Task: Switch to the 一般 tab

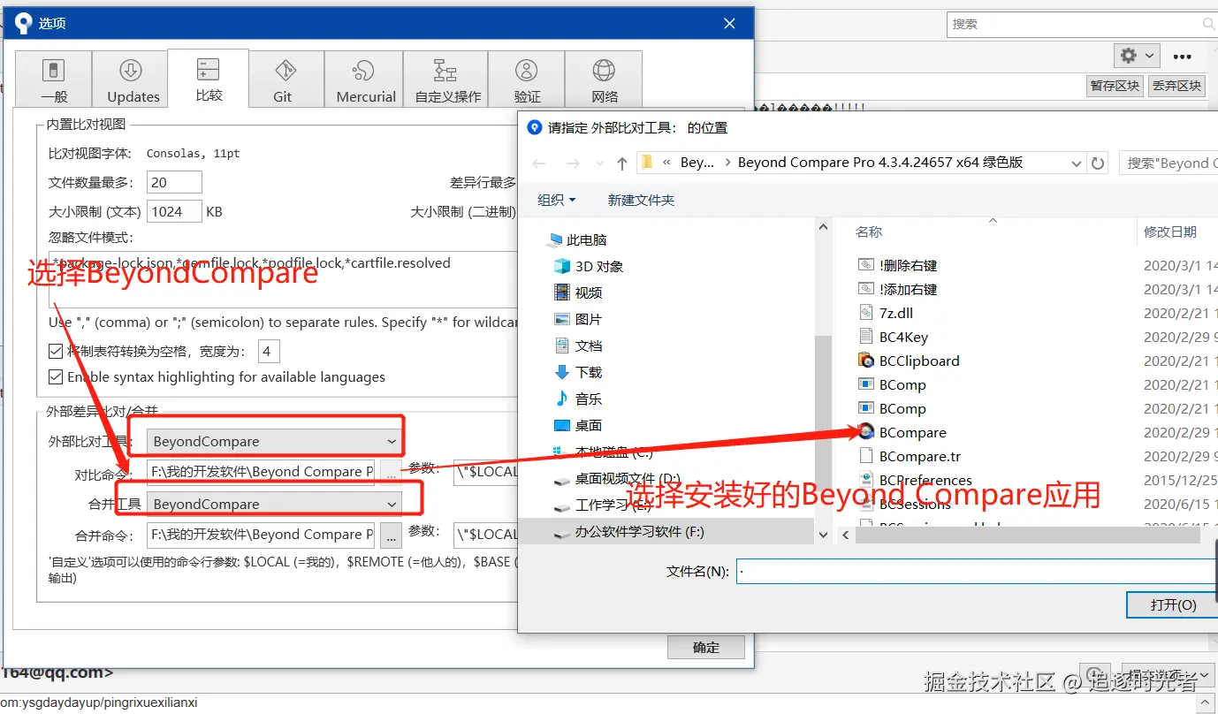Action: [x=54, y=80]
